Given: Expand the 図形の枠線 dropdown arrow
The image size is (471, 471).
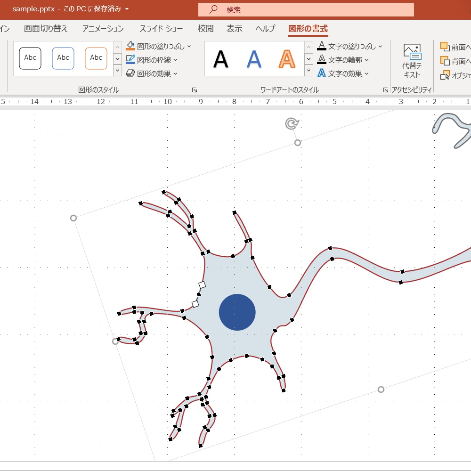Looking at the screenshot, I should 175,60.
